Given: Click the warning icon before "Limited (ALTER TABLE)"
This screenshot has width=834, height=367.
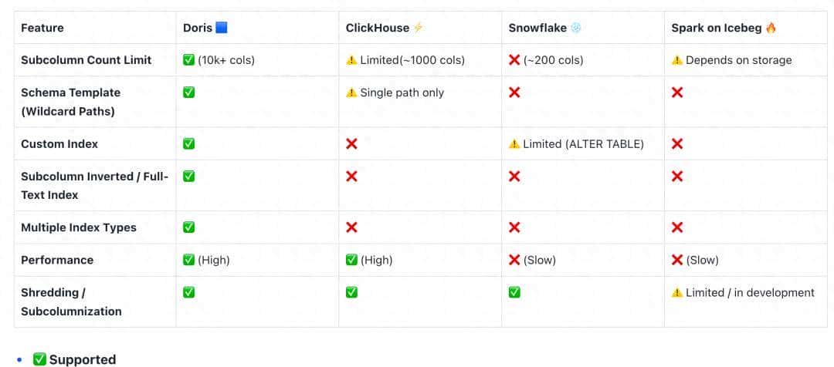Looking at the screenshot, I should 514,144.
